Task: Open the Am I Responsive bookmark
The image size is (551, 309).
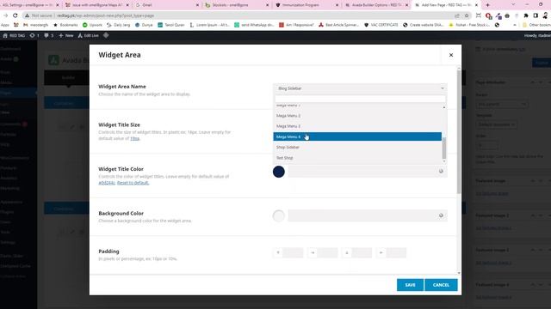Action: coord(296,25)
